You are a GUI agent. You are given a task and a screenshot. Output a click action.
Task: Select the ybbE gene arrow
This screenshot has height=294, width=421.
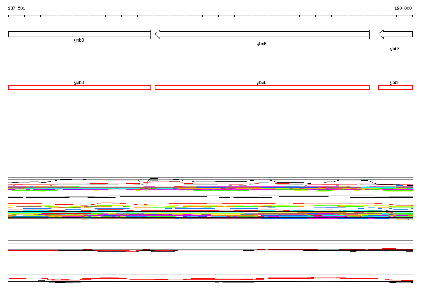262,34
